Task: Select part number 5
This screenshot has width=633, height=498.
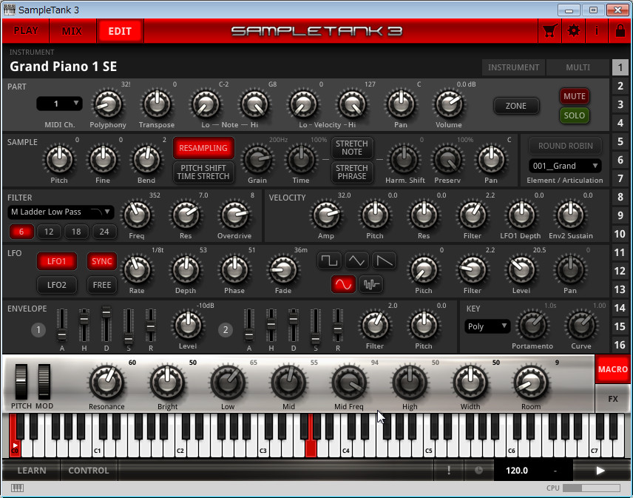Action: [620, 141]
